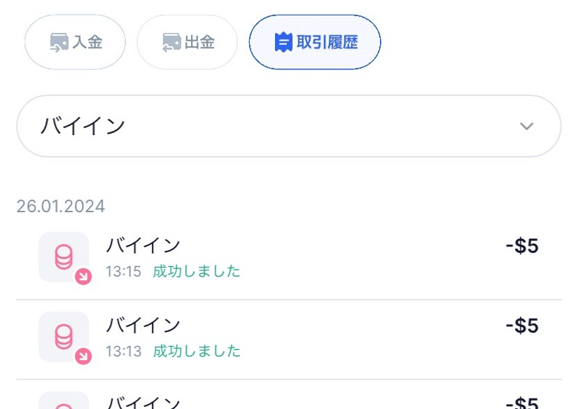This screenshot has height=409, width=578.
Task: Click the pink coins icon of the 13:13 transaction
Action: click(x=64, y=338)
